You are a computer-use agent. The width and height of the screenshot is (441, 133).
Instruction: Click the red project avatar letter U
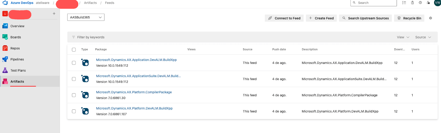5,14
